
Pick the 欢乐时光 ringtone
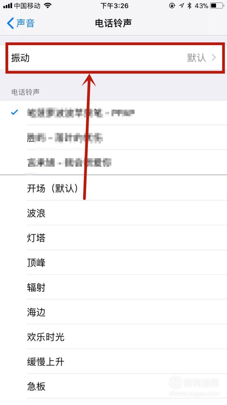pyautogui.click(x=127, y=337)
